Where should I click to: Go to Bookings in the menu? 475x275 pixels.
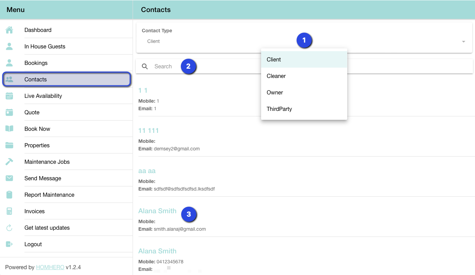[36, 63]
